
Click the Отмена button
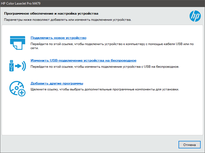tap(189, 145)
